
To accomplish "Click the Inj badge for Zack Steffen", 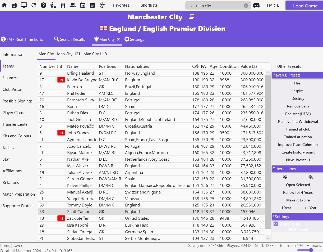I will (61, 218).
